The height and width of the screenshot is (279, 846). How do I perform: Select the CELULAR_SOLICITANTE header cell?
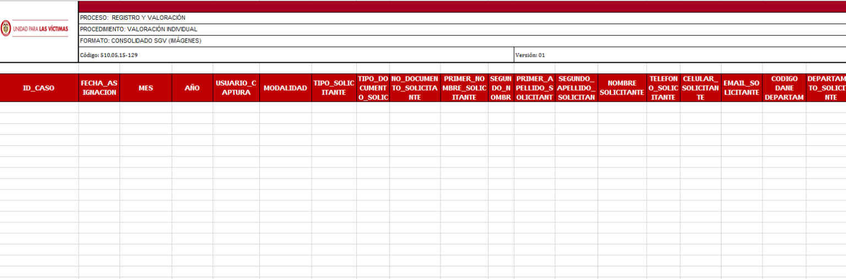[700, 87]
